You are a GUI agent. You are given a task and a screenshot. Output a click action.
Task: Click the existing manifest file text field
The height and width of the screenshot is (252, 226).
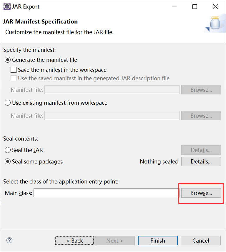point(112,116)
